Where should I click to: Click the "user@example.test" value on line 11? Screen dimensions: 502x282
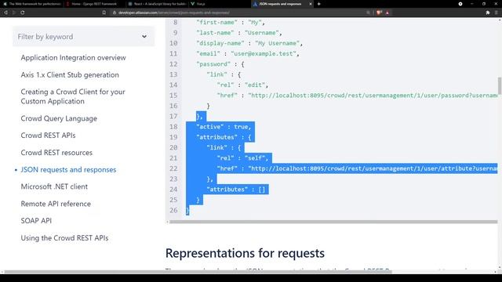point(264,54)
